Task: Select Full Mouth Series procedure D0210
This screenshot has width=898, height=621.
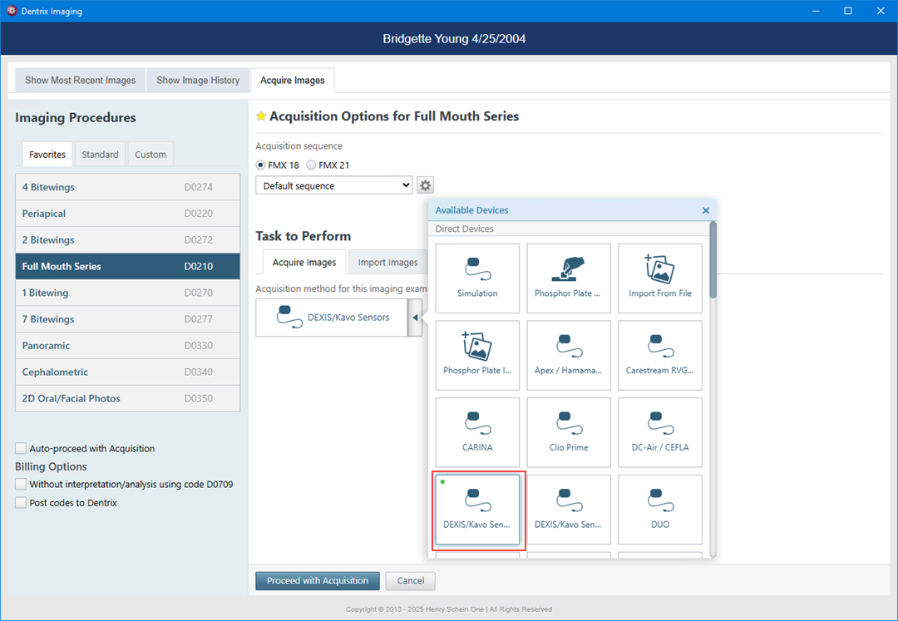Action: pyautogui.click(x=128, y=266)
